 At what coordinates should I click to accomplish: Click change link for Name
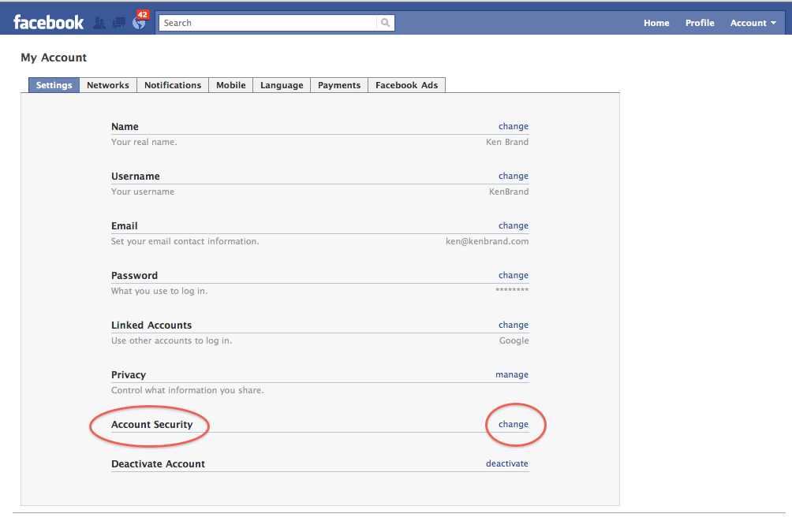(514, 126)
